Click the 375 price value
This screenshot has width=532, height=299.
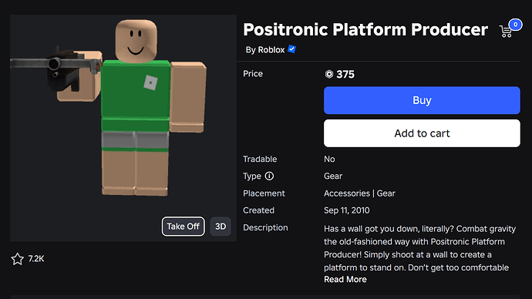tap(345, 74)
